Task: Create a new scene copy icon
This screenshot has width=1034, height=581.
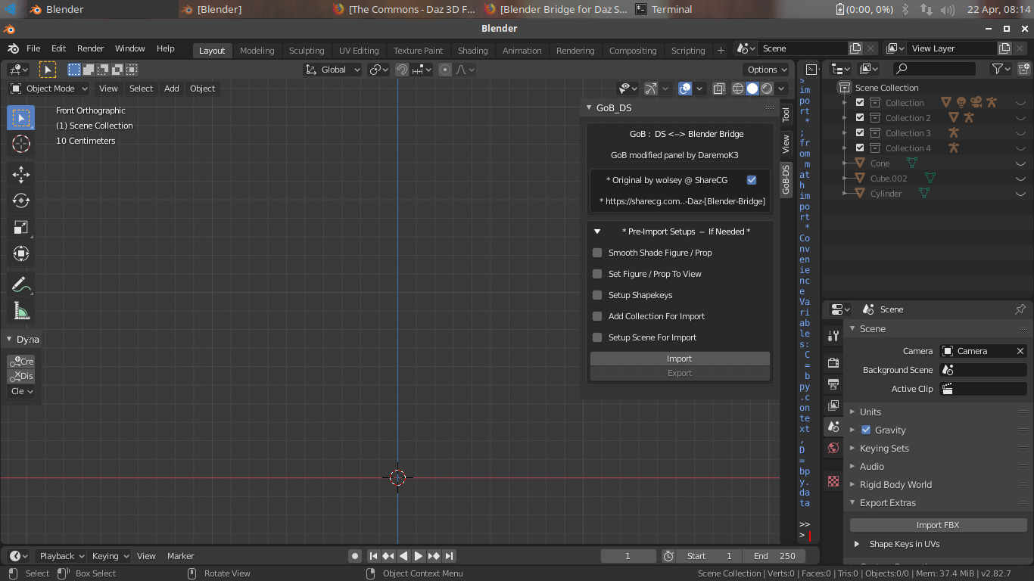Action: [855, 48]
